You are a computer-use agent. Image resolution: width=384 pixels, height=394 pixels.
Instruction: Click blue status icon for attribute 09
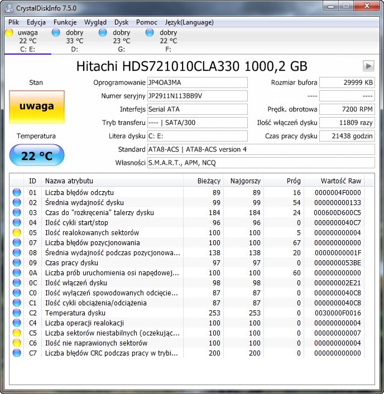[17, 263]
